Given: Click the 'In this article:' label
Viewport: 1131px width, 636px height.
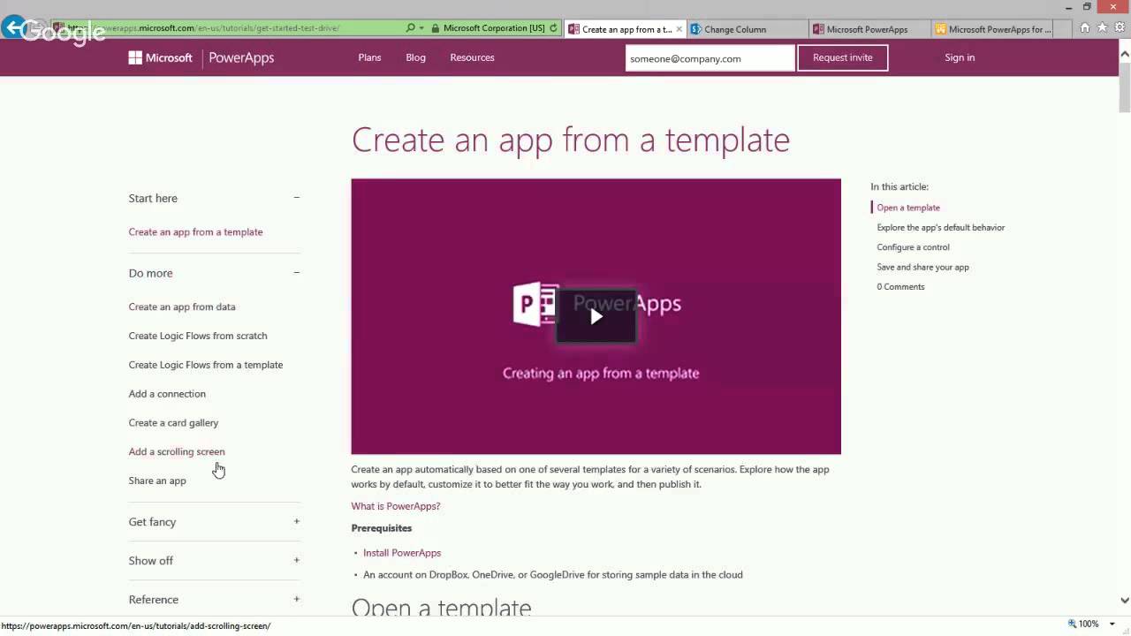Looking at the screenshot, I should click(899, 187).
